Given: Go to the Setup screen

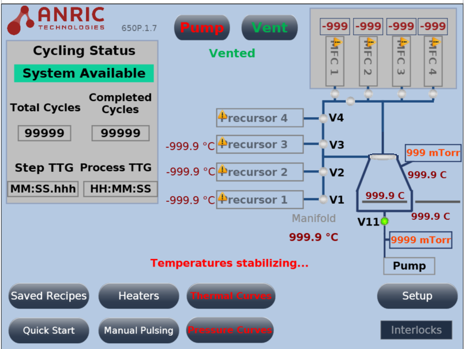Looking at the screenshot, I should pyautogui.click(x=417, y=297).
